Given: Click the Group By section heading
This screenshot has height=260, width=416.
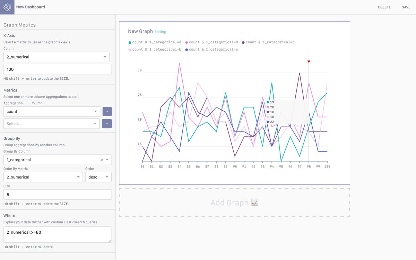Looking at the screenshot, I should (12, 139).
